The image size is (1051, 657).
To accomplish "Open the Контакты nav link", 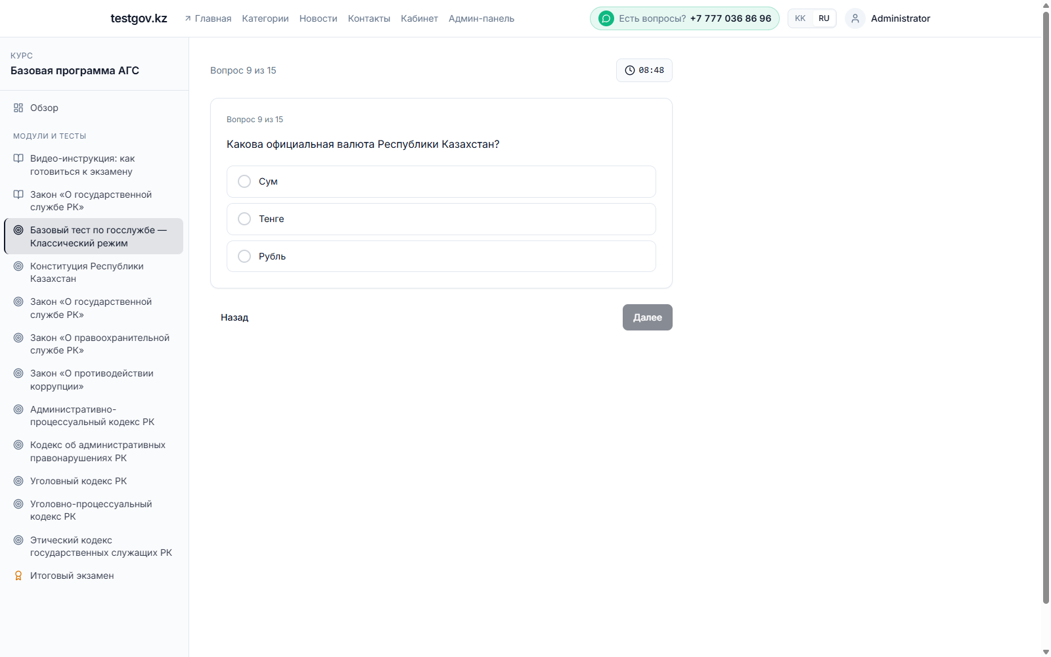I will tap(369, 18).
